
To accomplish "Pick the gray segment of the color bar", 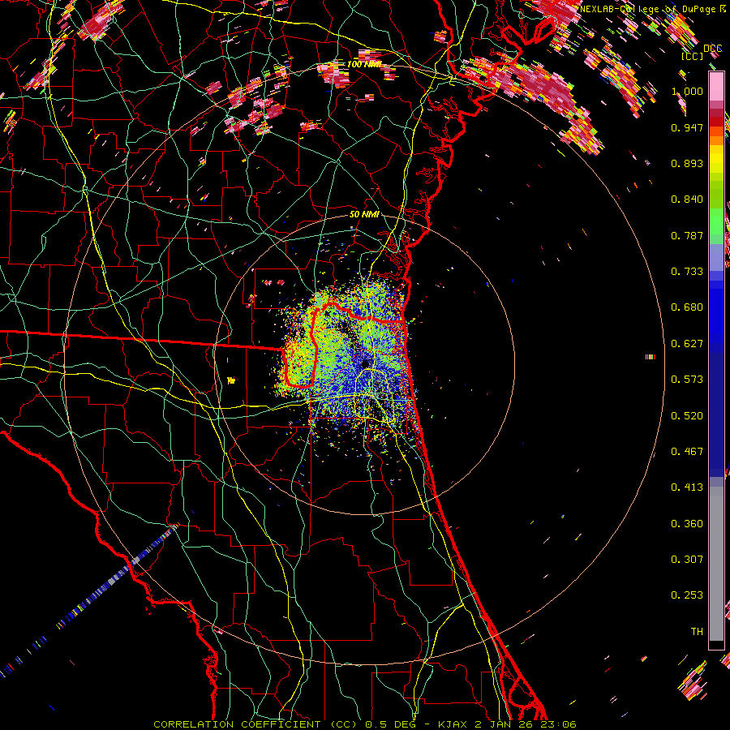I will pos(716,564).
